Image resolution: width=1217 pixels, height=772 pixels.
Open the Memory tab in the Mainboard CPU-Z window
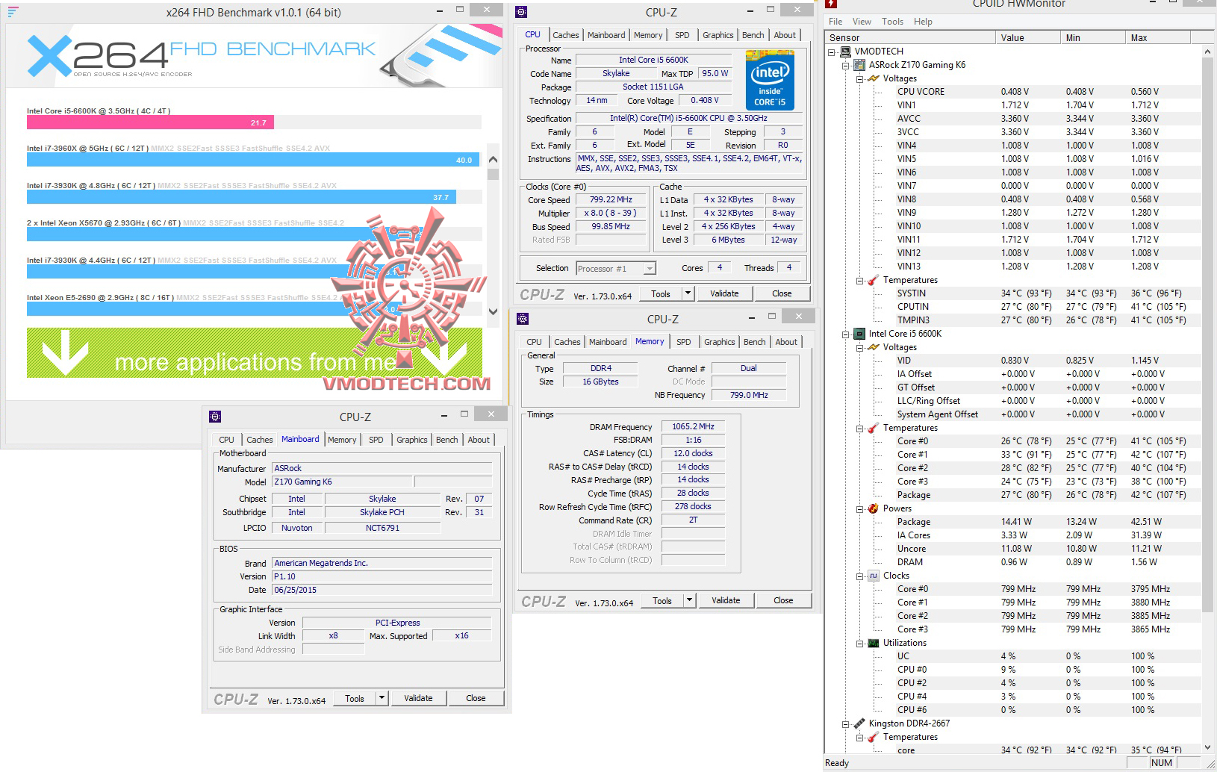[342, 440]
